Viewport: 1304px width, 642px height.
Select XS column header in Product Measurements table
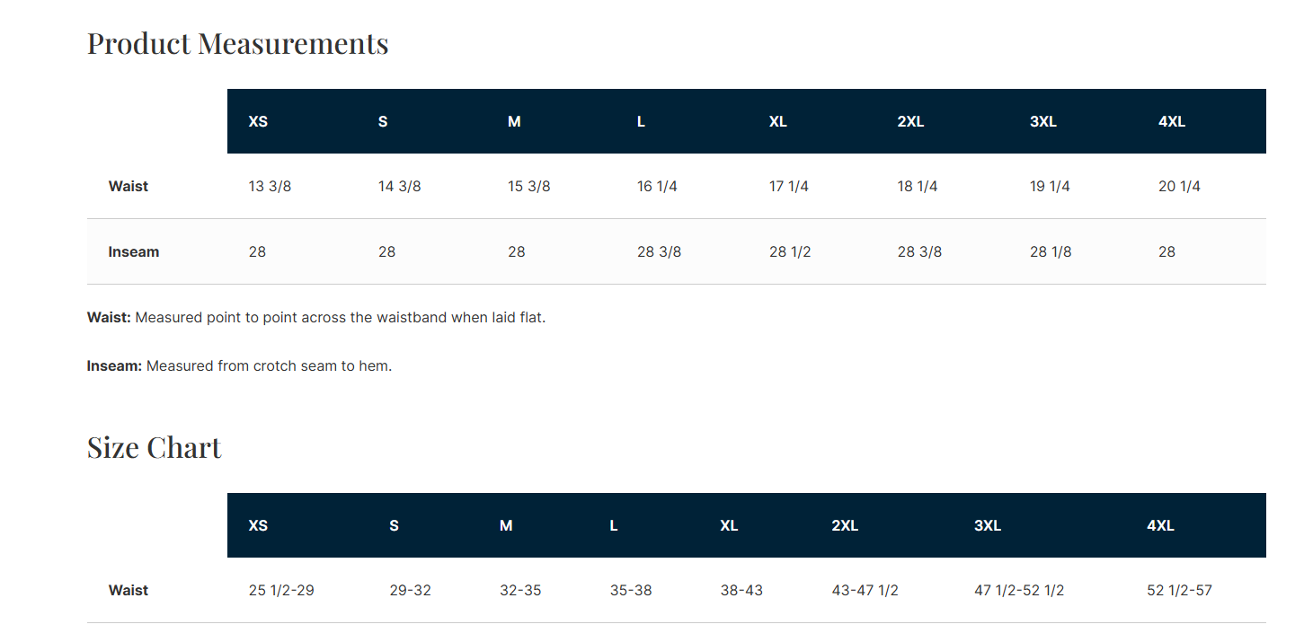[x=258, y=121]
